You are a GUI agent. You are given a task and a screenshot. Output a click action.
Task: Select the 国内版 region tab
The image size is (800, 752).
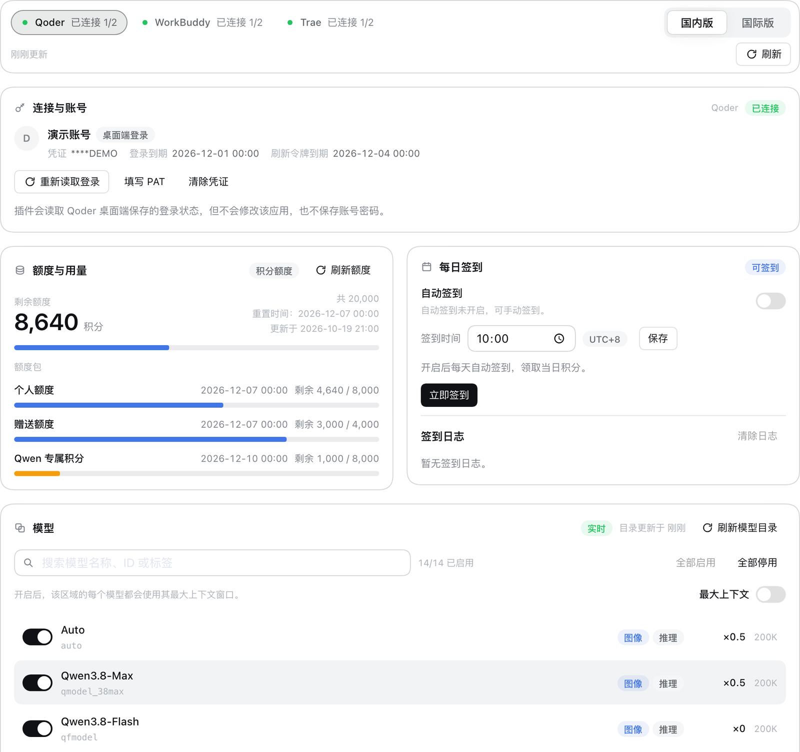point(697,23)
